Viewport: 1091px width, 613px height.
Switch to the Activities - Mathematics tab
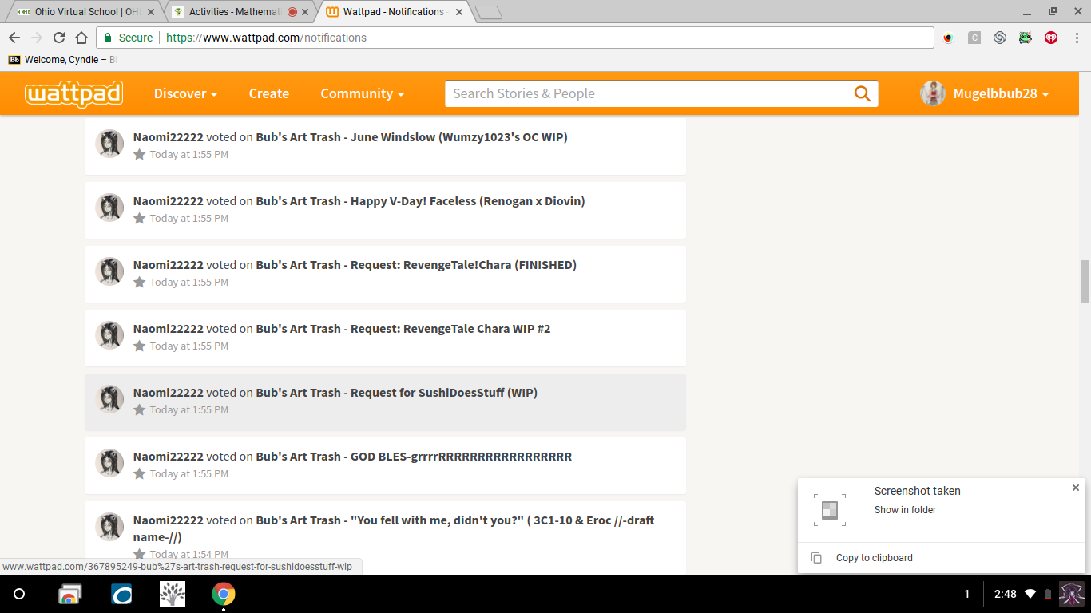pyautogui.click(x=236, y=12)
